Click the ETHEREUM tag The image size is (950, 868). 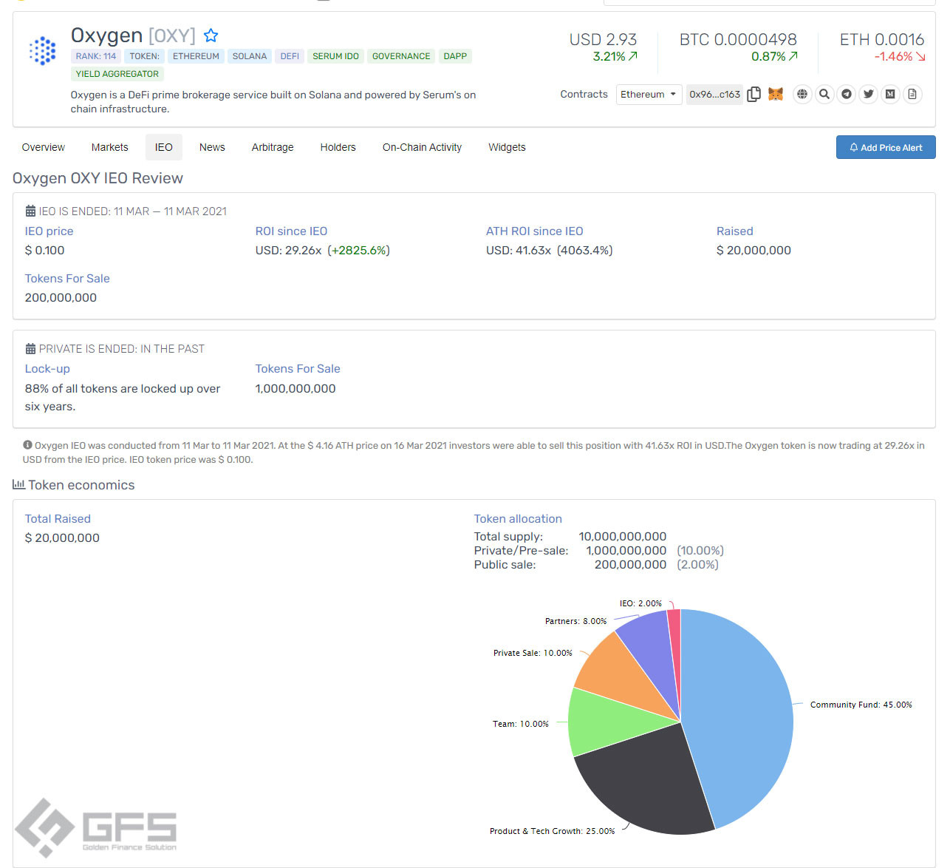coord(196,56)
